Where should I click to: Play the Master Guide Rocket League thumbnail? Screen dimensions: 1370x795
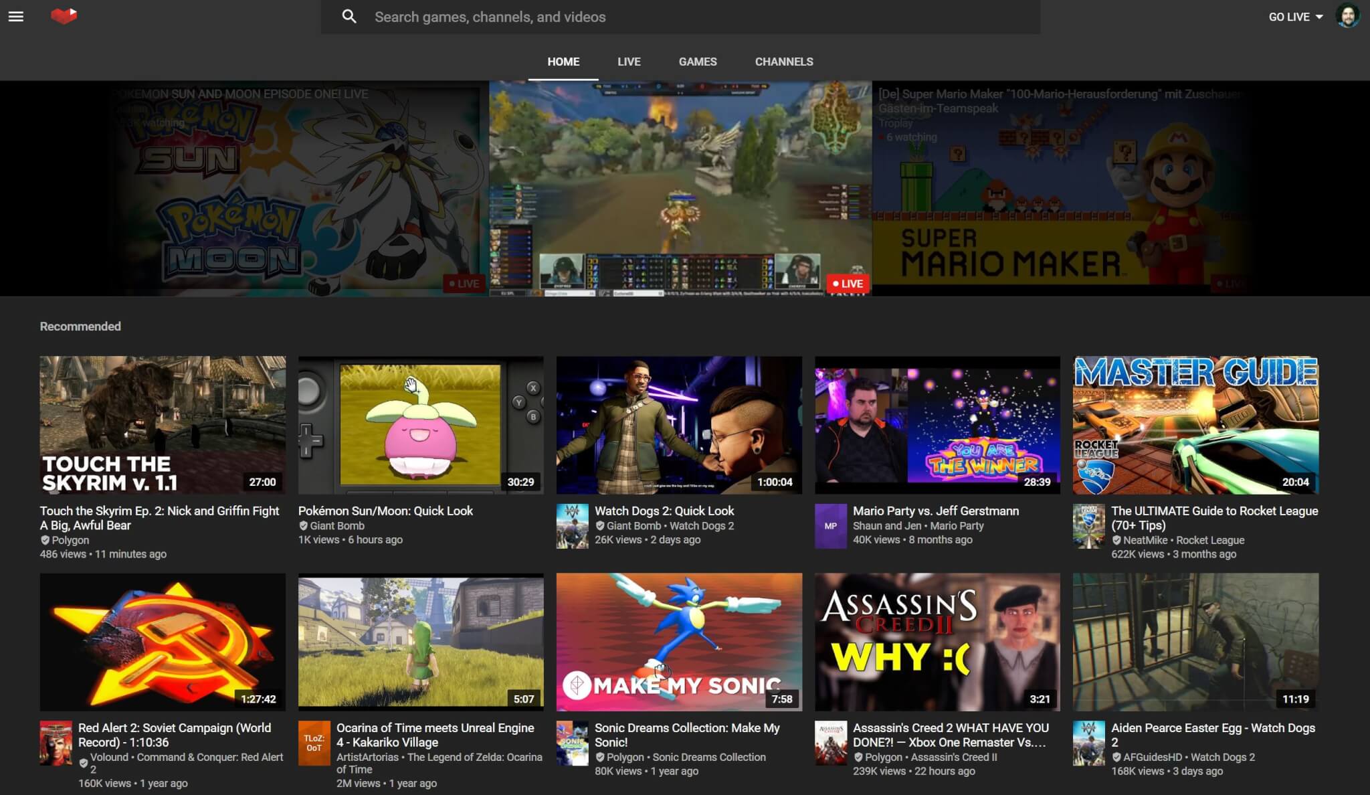coord(1195,425)
